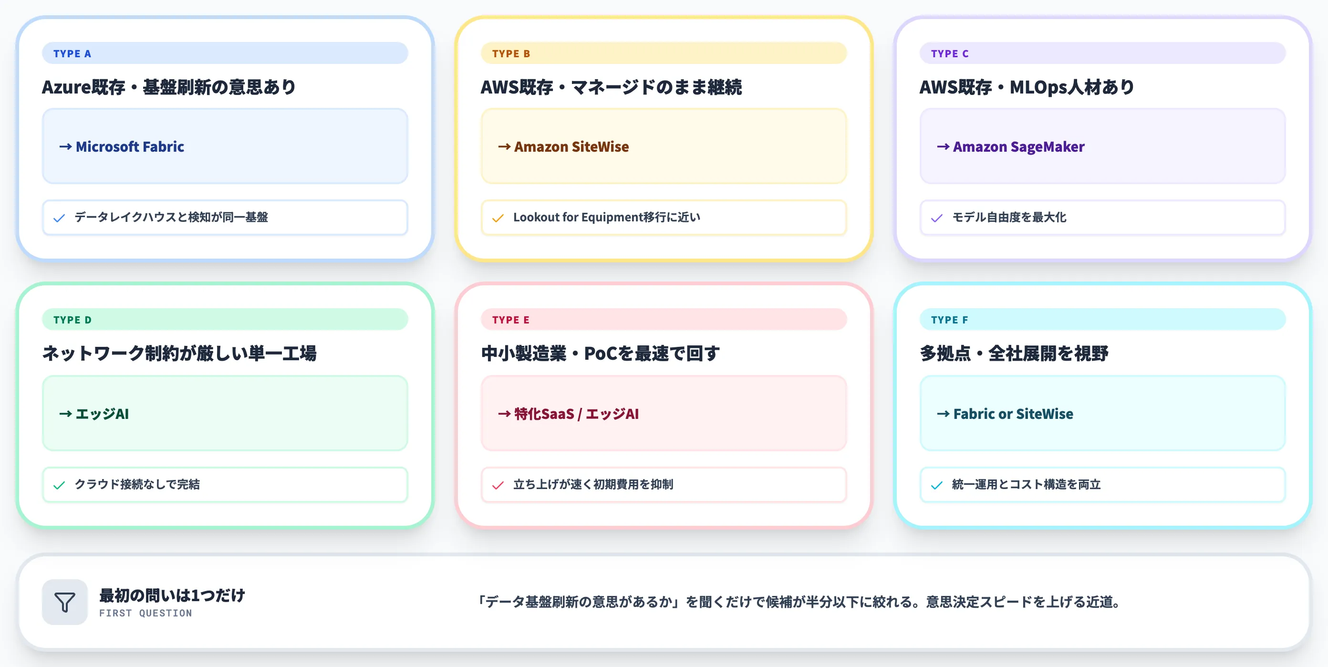Image resolution: width=1328 pixels, height=667 pixels.
Task: Click title 最初の問いは1つだけ
Action: [172, 595]
